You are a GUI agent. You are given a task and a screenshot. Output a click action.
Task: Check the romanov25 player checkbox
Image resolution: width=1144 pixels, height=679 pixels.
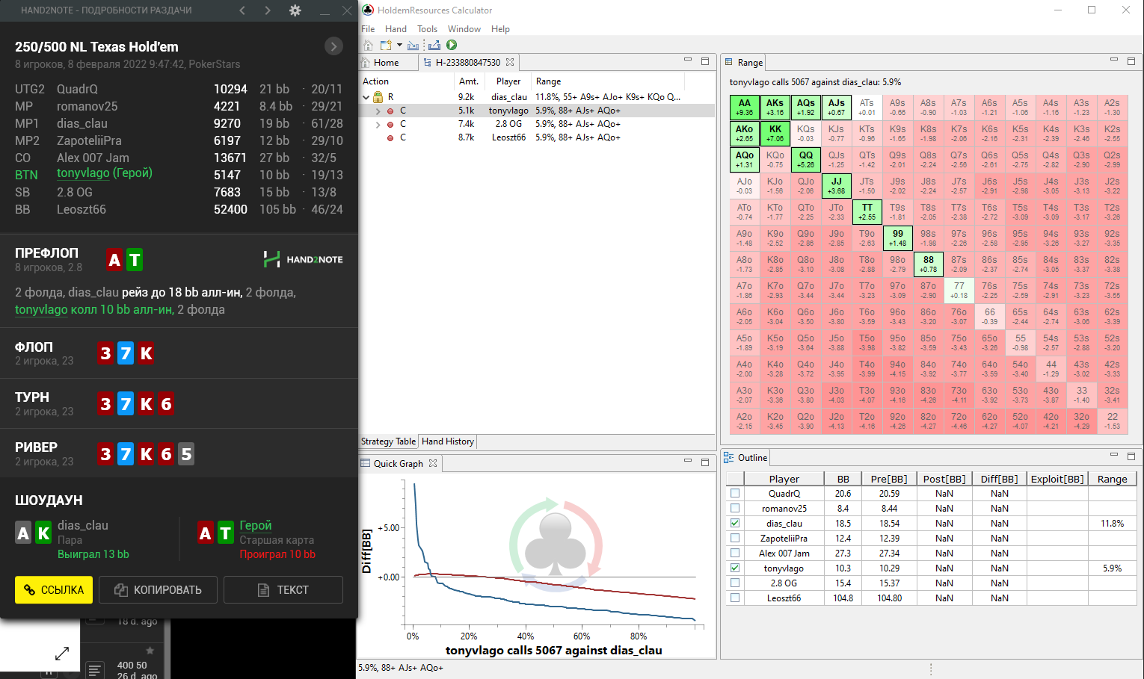coord(735,508)
